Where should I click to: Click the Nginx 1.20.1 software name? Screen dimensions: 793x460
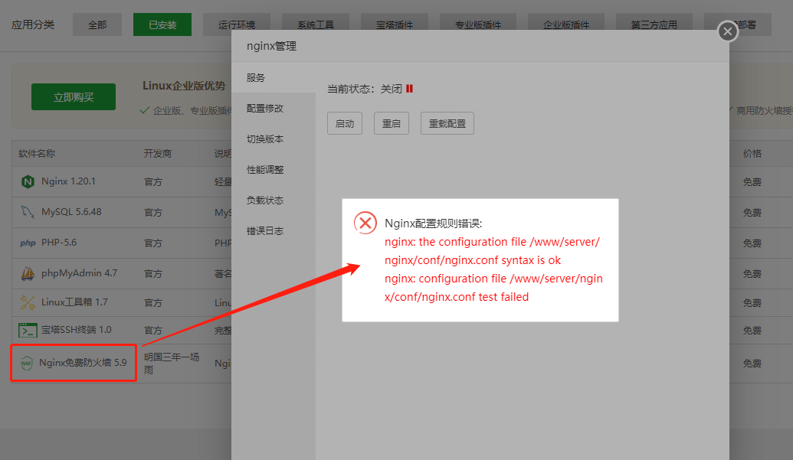[68, 181]
